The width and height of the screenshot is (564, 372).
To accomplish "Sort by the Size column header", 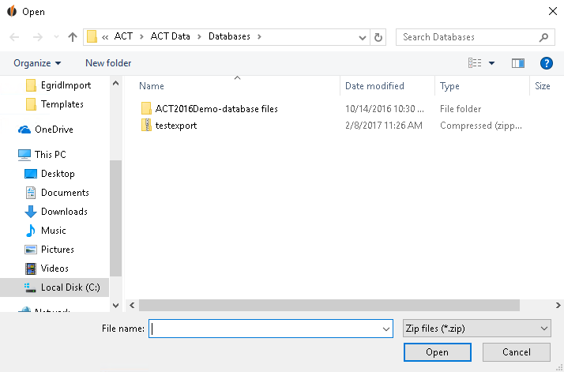I will click(x=543, y=86).
